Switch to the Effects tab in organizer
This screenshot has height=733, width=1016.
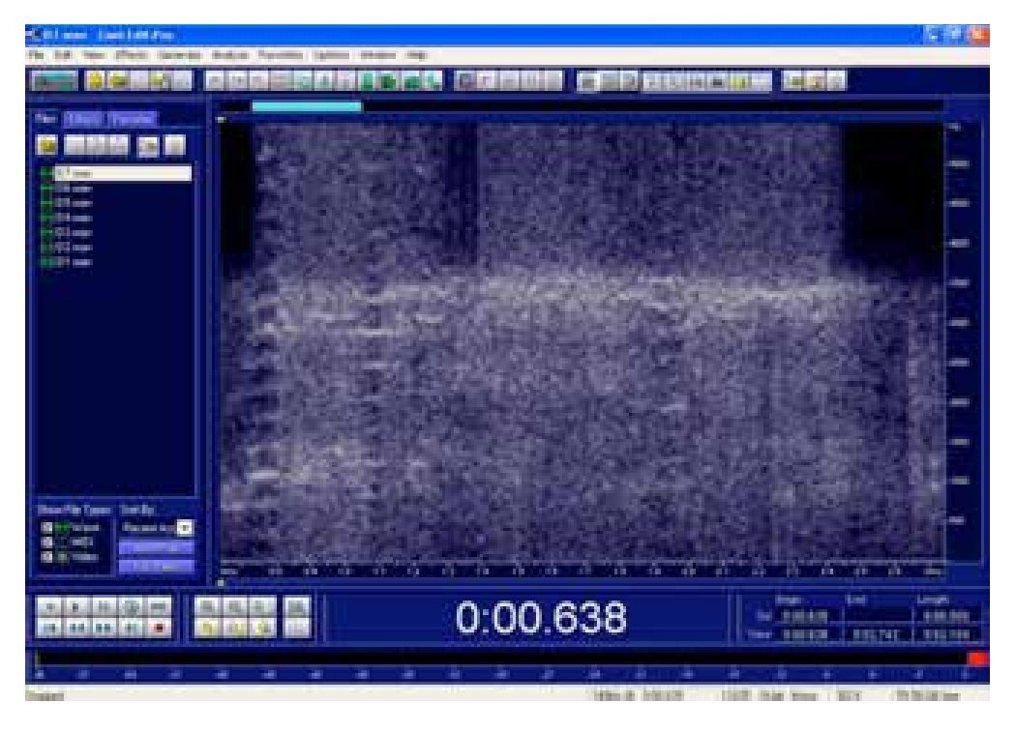(84, 119)
